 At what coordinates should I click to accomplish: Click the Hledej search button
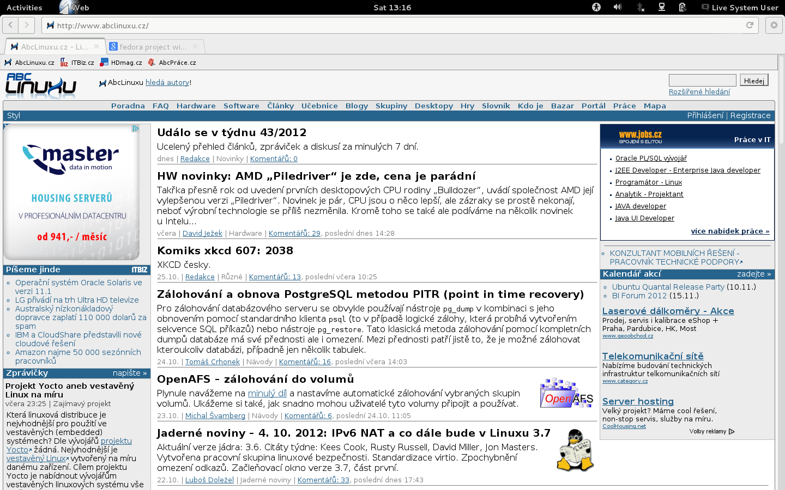tap(754, 81)
